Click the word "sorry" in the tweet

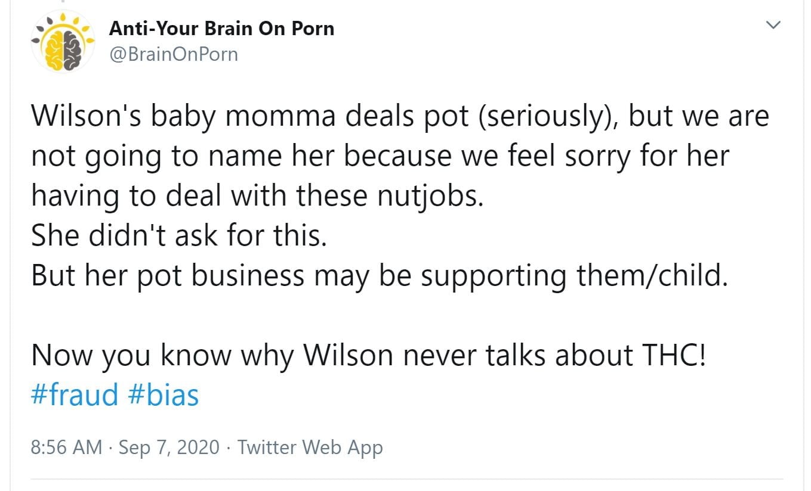602,156
